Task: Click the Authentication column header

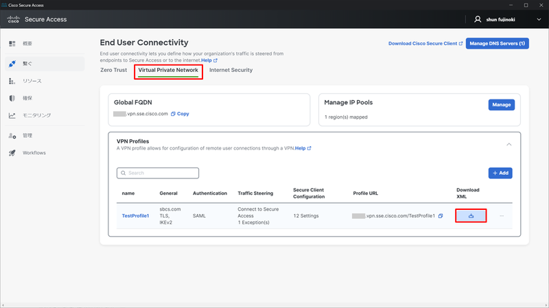Action: [210, 193]
